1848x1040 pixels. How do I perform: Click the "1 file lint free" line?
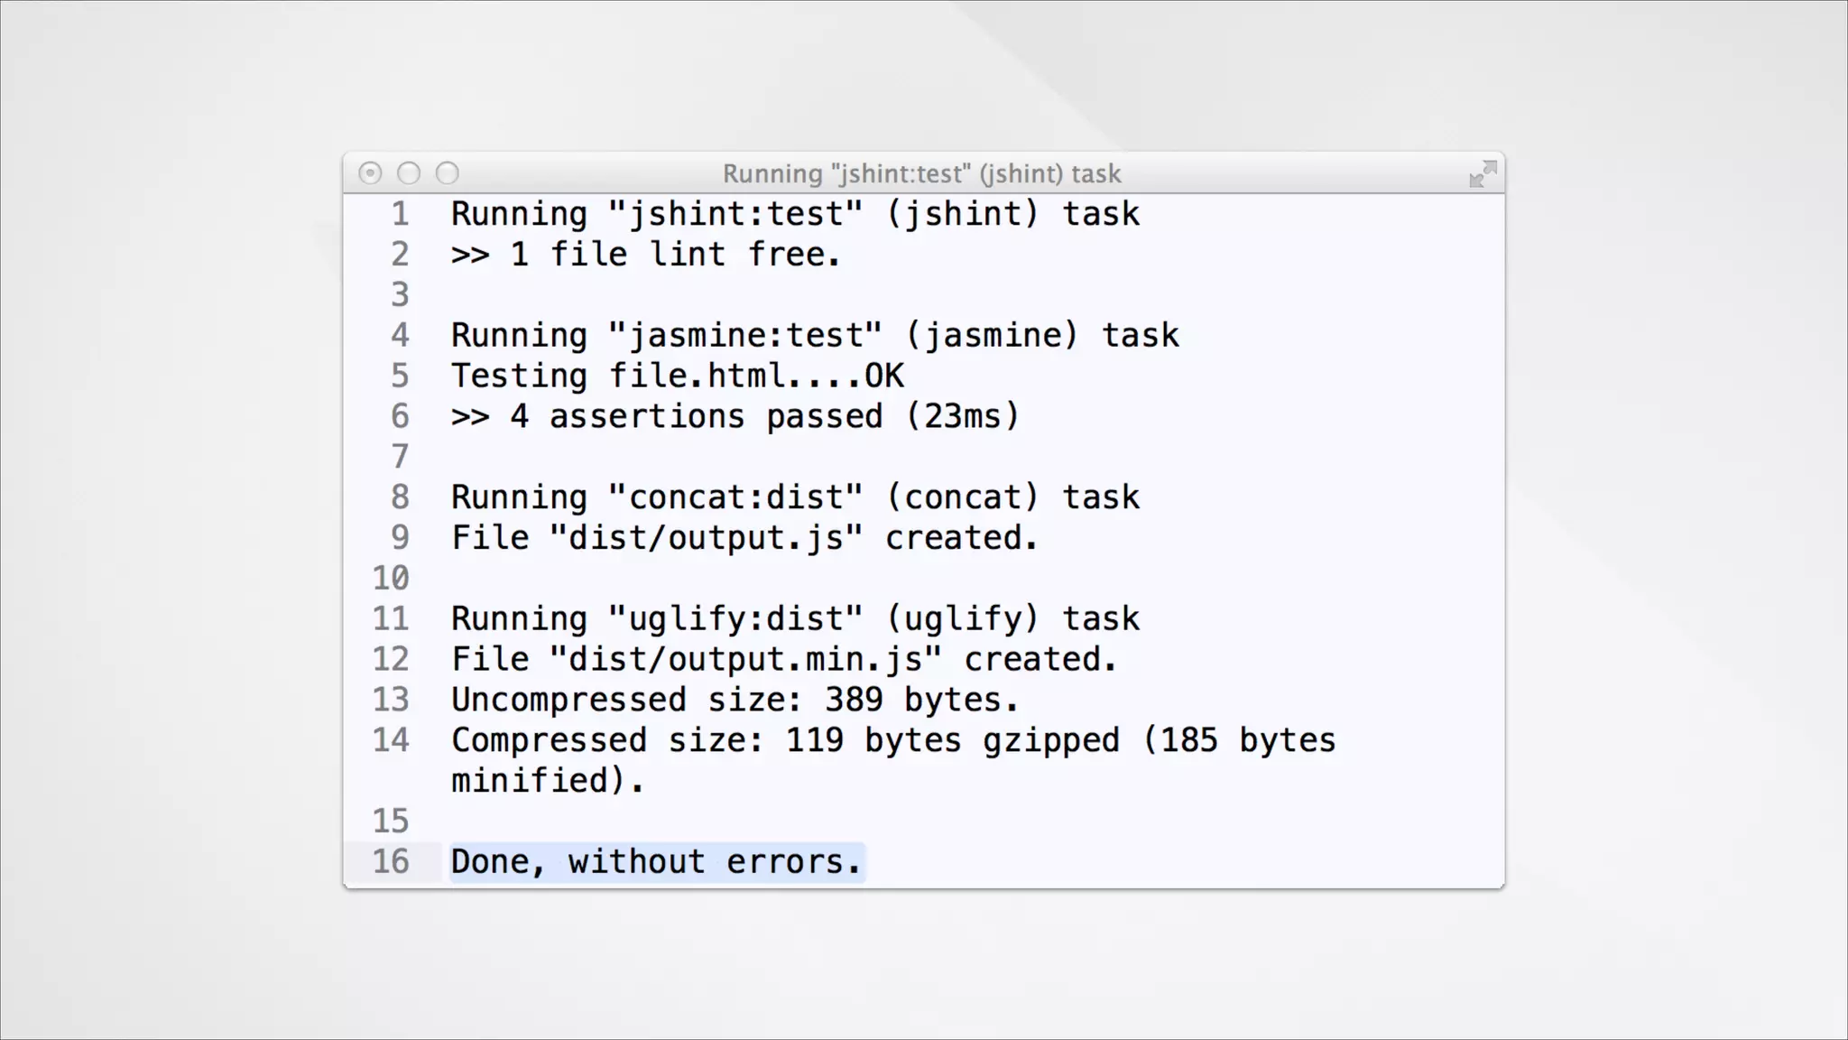pos(645,255)
